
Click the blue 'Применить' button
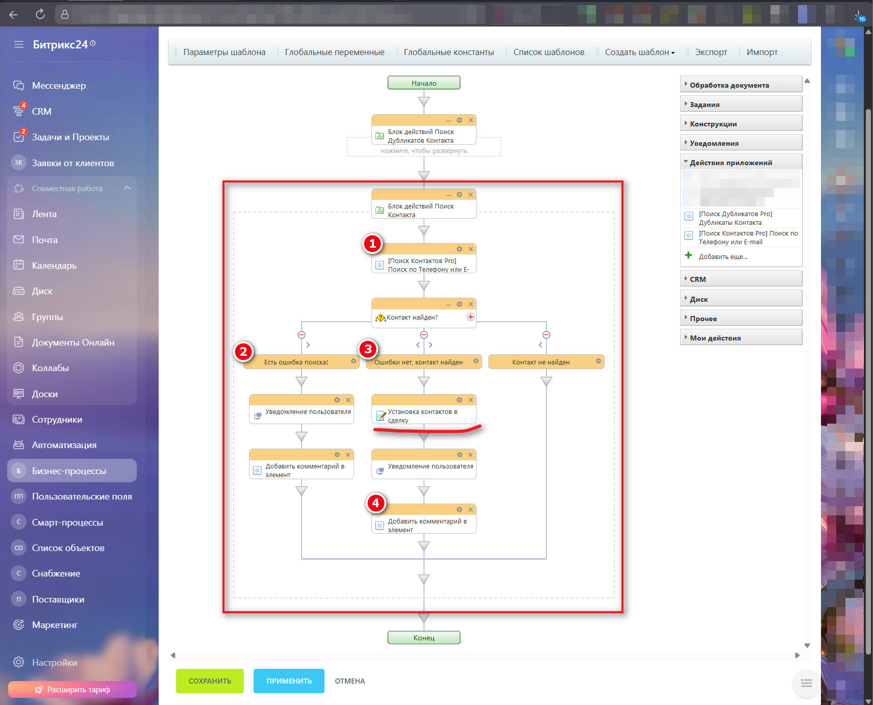289,681
